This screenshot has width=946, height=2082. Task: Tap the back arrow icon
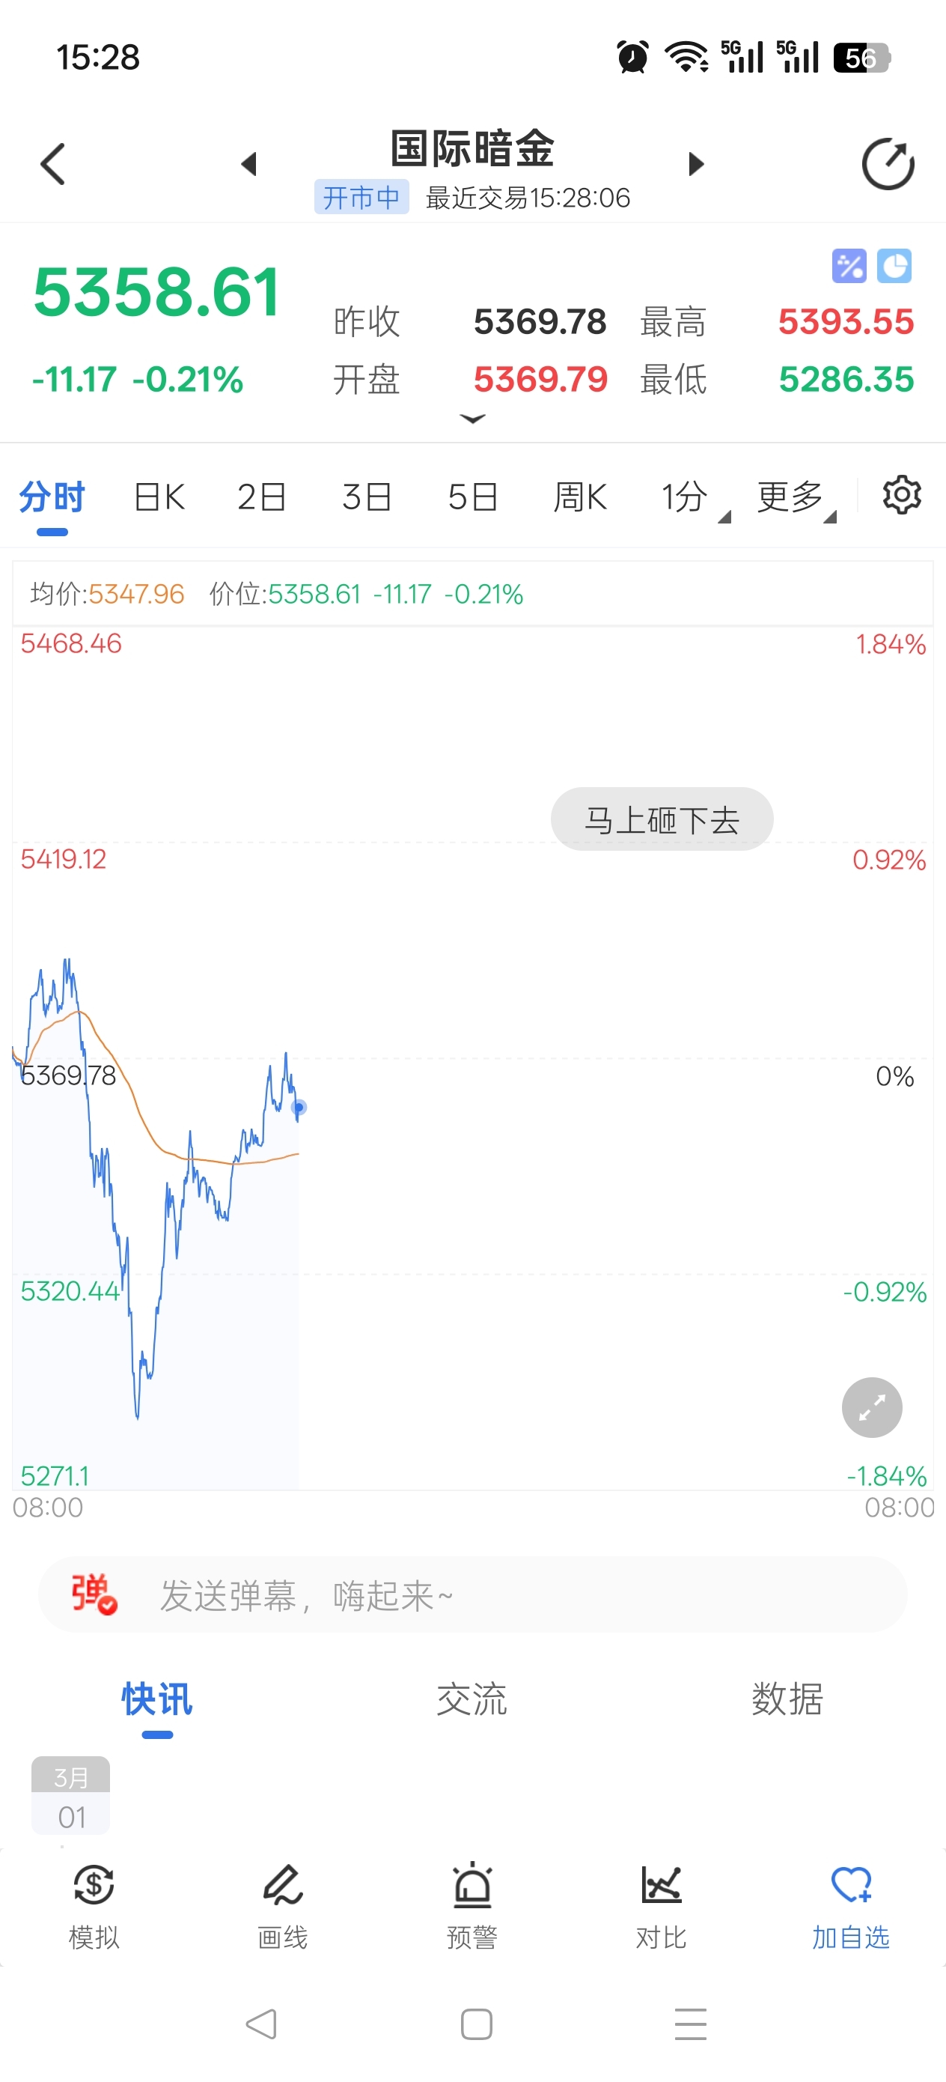point(53,164)
